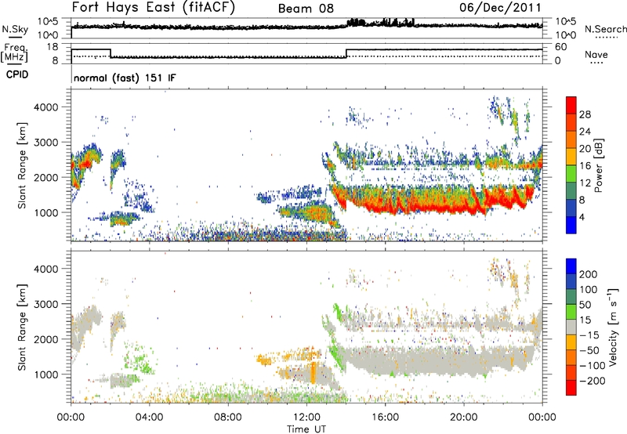The width and height of the screenshot is (627, 434).
Task: Click the "4000" range tick of the power panel
Action: (46, 107)
